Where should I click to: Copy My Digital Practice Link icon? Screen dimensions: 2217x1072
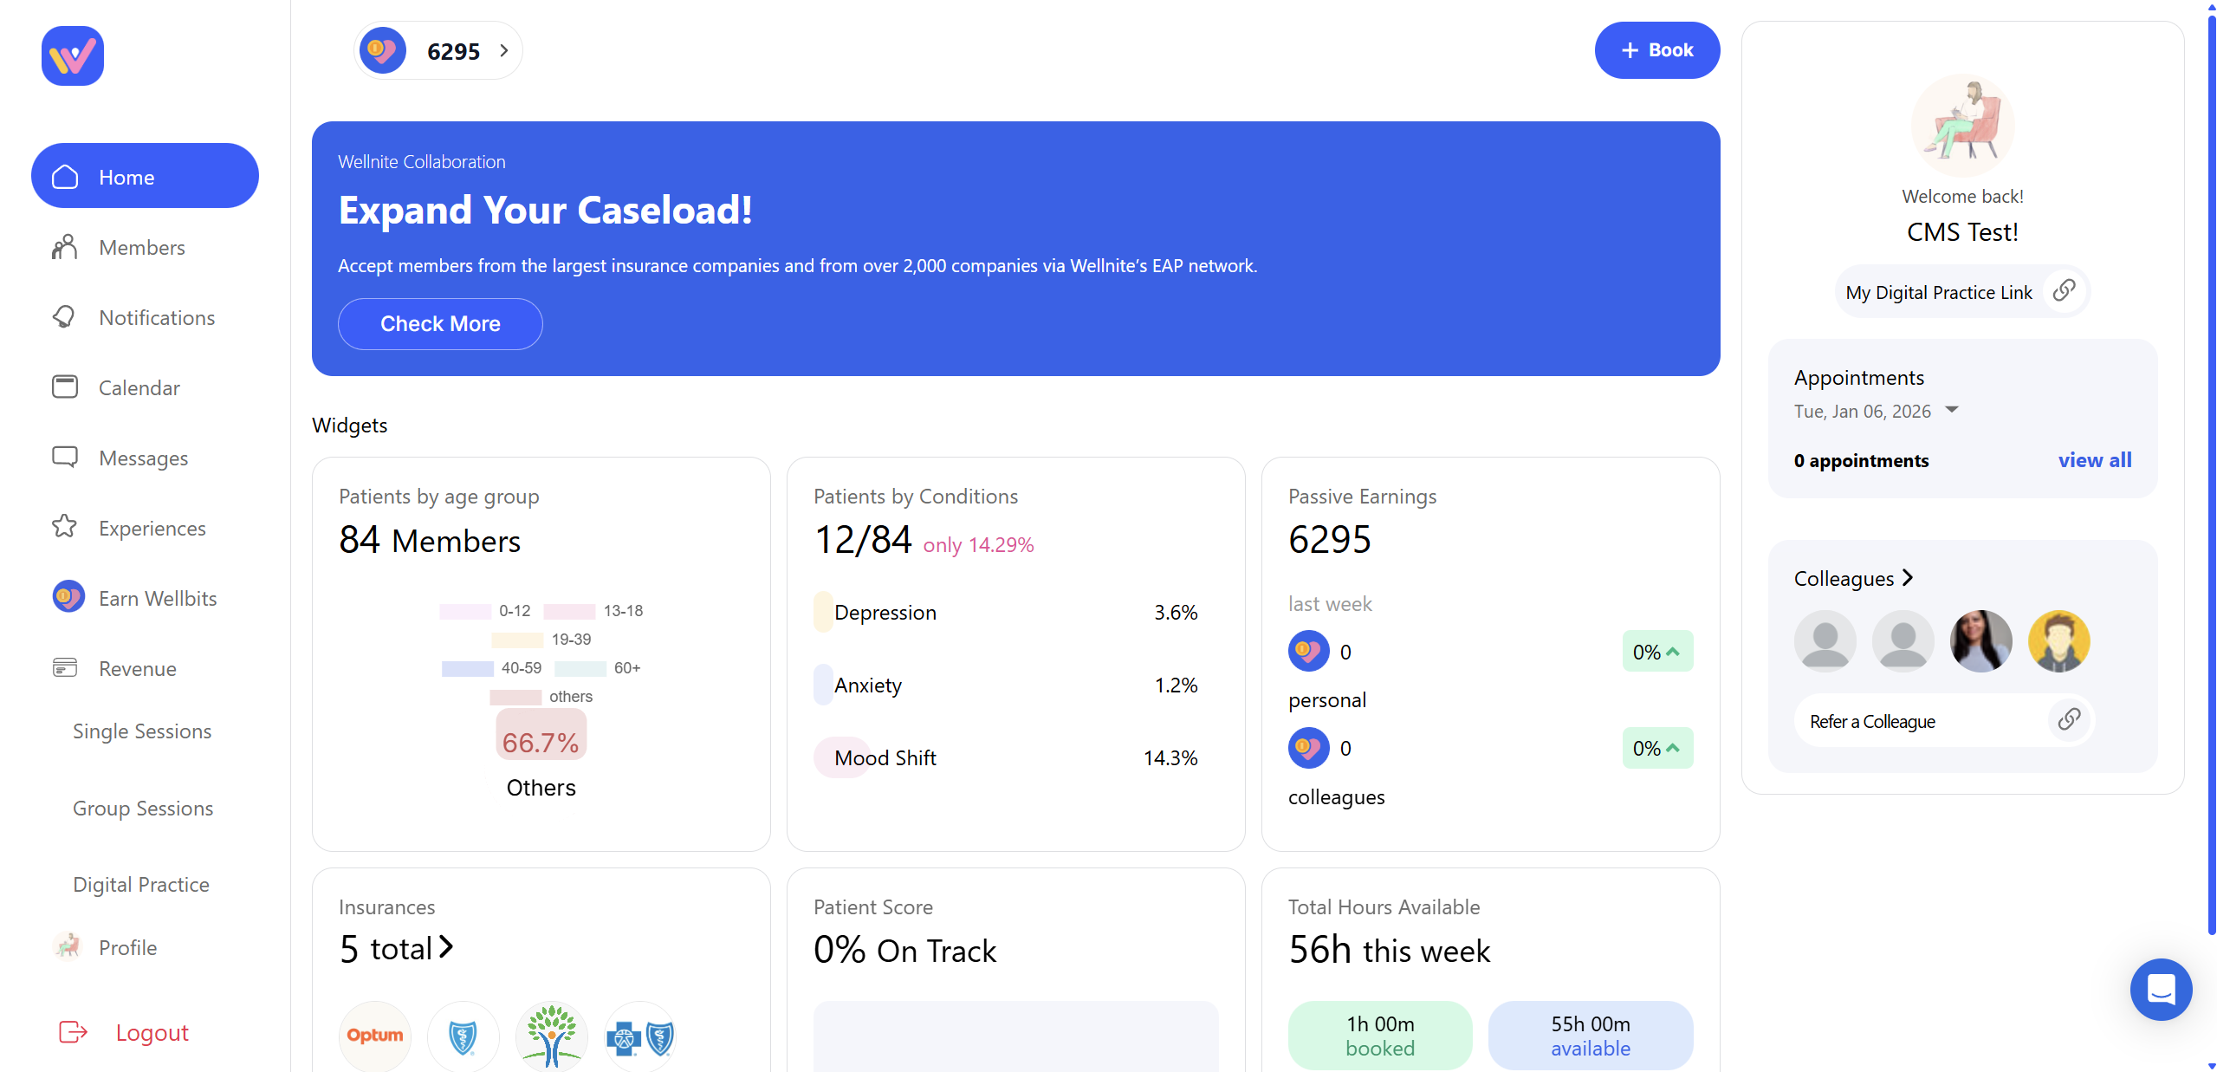click(x=2064, y=291)
